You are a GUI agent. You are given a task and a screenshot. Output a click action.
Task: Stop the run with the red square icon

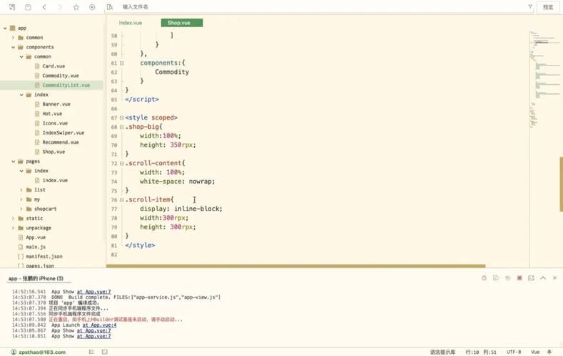[x=519, y=278]
